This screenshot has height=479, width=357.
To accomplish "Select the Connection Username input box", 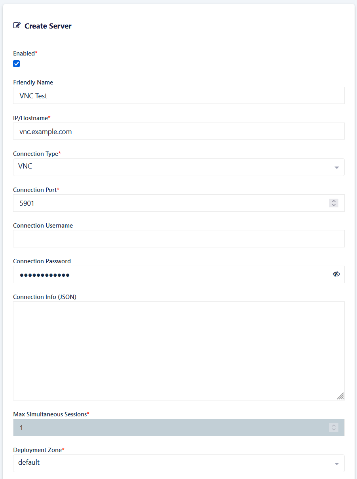I will point(178,239).
